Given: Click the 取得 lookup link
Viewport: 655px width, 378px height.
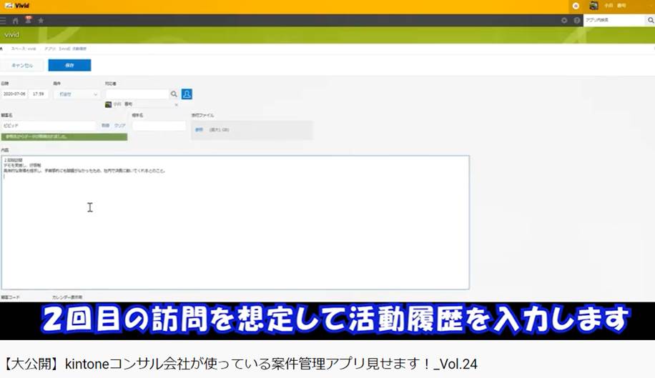Looking at the screenshot, I should [105, 126].
